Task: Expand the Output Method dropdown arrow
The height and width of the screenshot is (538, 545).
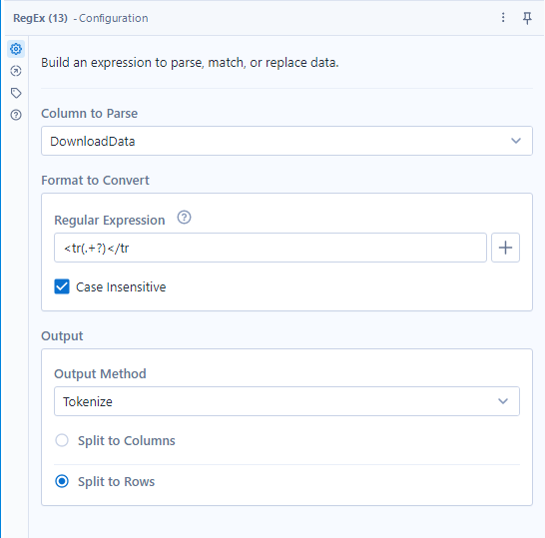Action: 503,401
